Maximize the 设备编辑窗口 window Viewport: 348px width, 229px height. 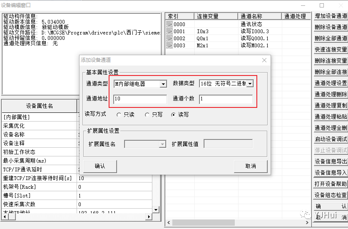322,5
